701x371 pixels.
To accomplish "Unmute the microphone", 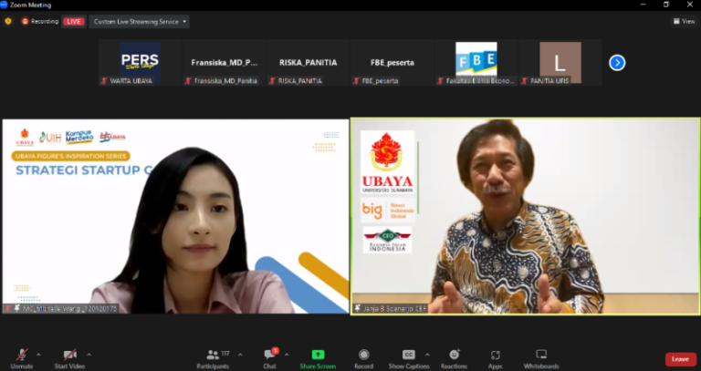I will point(21,356).
